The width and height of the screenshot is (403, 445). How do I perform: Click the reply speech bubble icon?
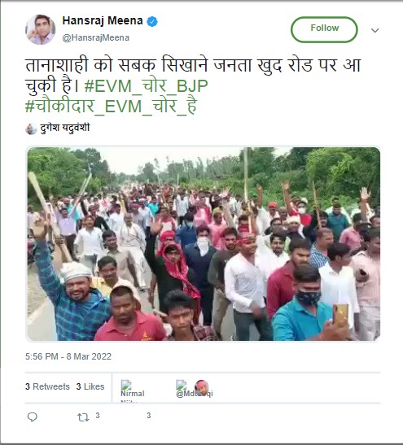tap(32, 417)
